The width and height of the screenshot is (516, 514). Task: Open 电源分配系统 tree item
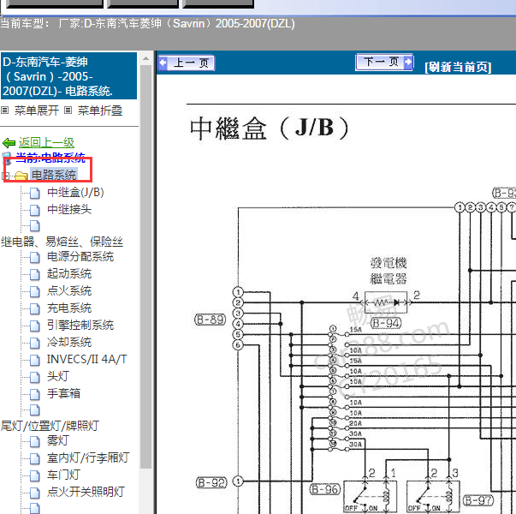(80, 256)
